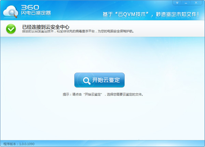Click 选择您需要云鉴定的文件 hint text

point(124,94)
